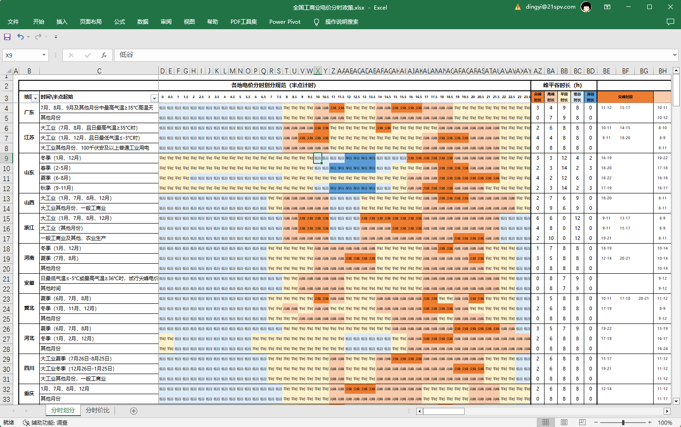Switch to the 开始 ribbon tab
The width and height of the screenshot is (681, 427).
(39, 22)
